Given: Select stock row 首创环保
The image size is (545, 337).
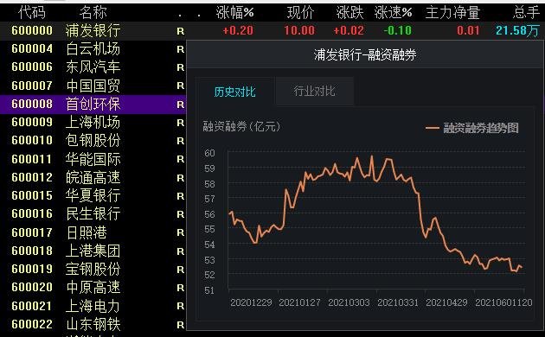Looking at the screenshot, I should coord(93,104).
